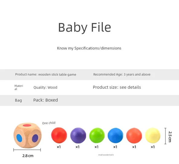This screenshot has width=179, height=164.
Task: Select the blue wooden ball
Action: tap(116, 135)
